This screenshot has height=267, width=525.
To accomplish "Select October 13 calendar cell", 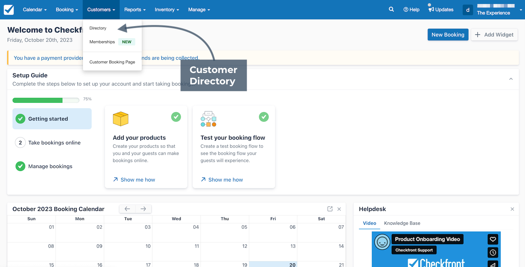I will click(273, 252).
